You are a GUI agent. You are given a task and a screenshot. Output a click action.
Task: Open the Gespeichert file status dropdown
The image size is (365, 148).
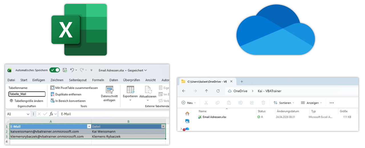click(x=137, y=70)
